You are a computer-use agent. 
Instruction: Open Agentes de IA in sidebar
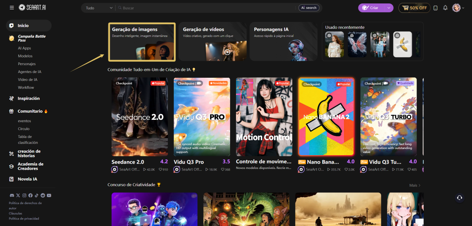click(x=30, y=72)
